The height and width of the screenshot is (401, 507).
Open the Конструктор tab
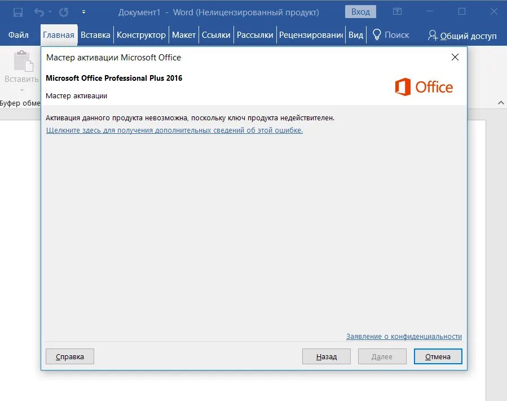pos(141,35)
